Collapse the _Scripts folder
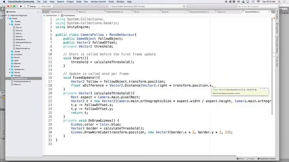 (10, 24)
